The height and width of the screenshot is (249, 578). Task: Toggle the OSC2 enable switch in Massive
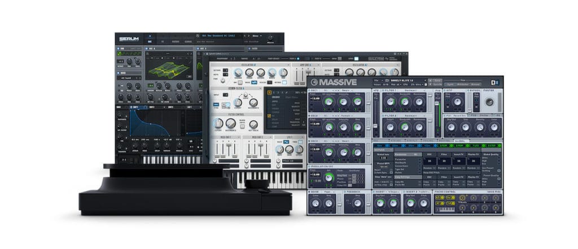point(309,116)
